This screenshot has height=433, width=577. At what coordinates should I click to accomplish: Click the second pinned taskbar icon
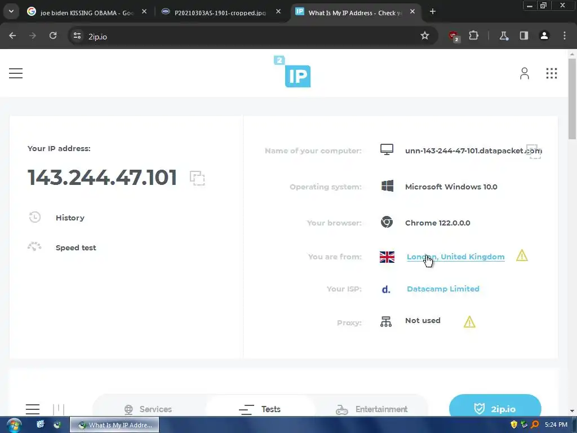[57, 425]
